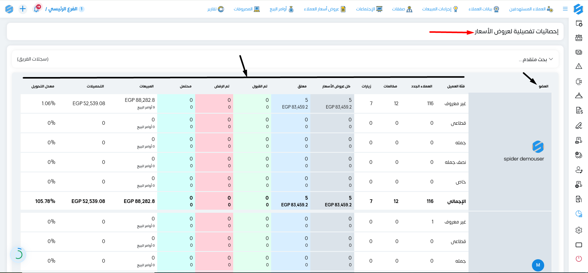Open the hamburger menu in the top bar
The width and height of the screenshot is (588, 273).
pos(565,9)
